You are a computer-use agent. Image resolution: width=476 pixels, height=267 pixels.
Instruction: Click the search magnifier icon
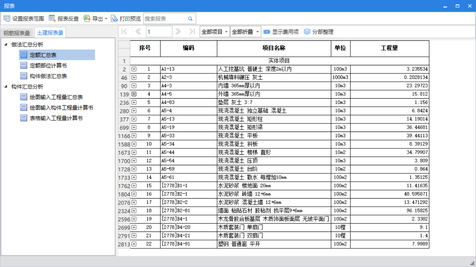[x=190, y=19]
